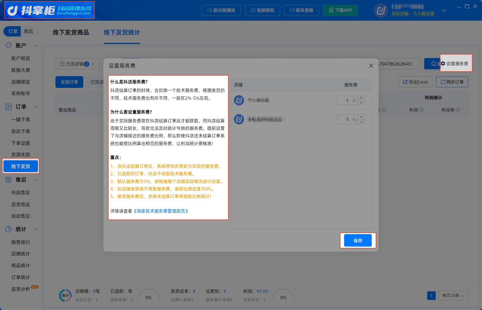482x310 pixels.
Task: Select the 全部订单 filter tab
Action: (69, 82)
